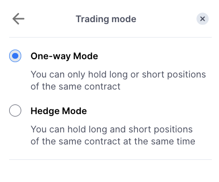Click the gray circular close icon

[x=203, y=19]
